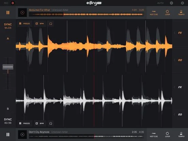Click the circular icon next to AUTO

(171, 3)
